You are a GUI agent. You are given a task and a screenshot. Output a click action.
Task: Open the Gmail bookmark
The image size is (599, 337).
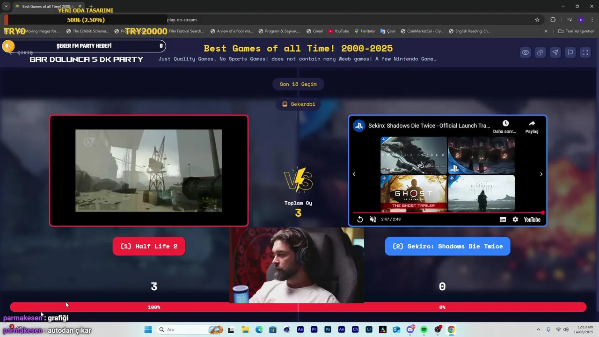coord(315,31)
